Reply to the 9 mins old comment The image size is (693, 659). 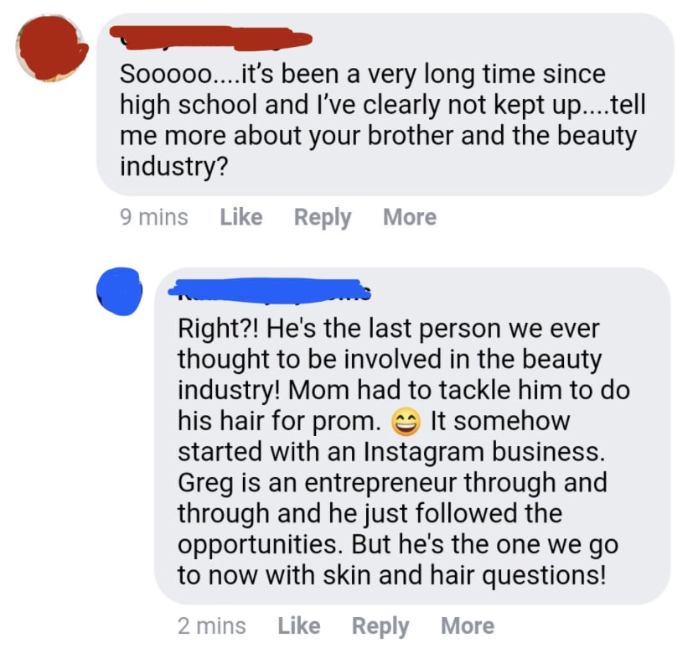(x=323, y=218)
